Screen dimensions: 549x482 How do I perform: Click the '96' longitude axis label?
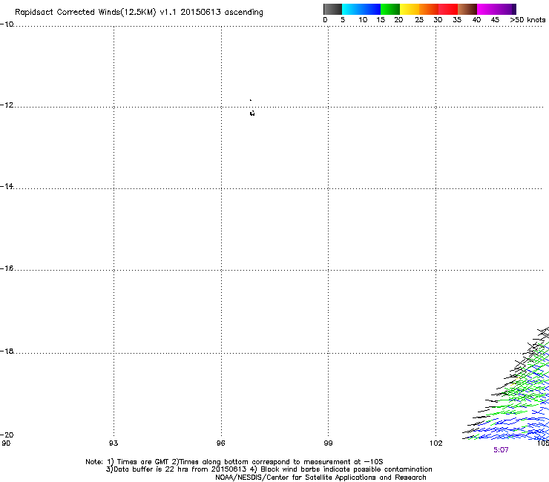[x=220, y=443]
